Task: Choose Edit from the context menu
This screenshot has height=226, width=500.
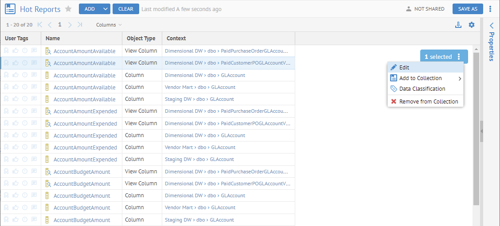Action: 404,68
